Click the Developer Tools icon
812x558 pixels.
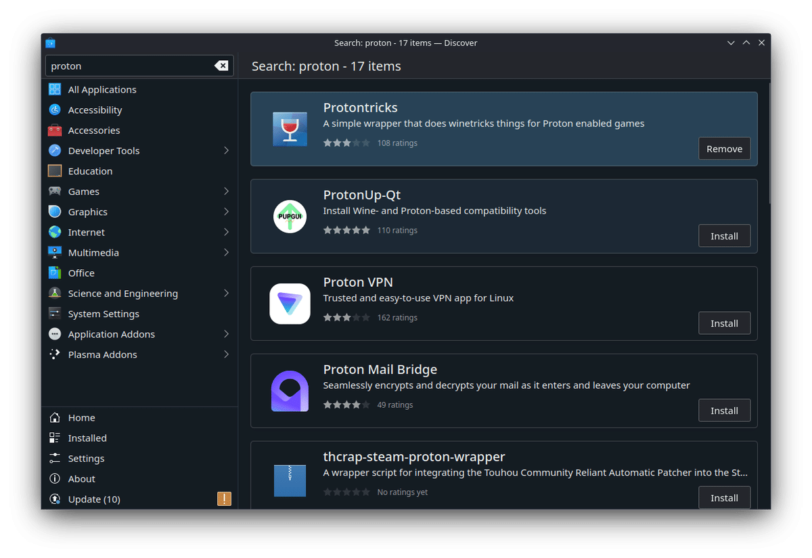click(x=55, y=151)
